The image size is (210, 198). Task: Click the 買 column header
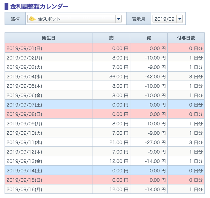(149, 38)
